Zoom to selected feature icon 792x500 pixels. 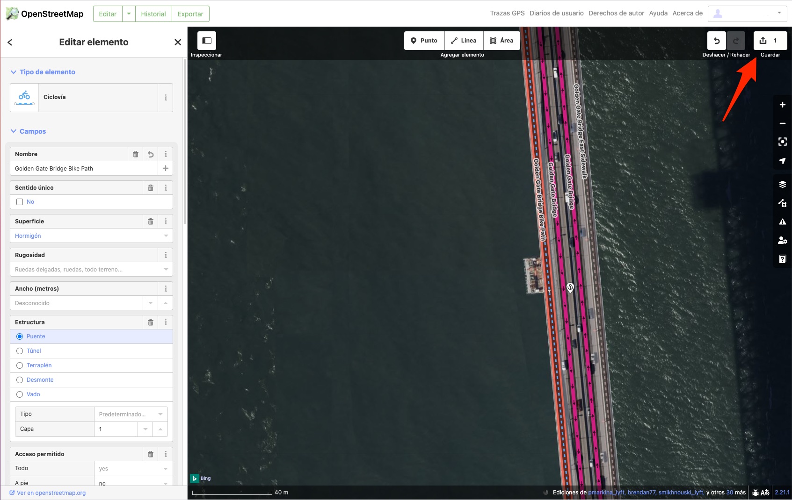point(782,142)
